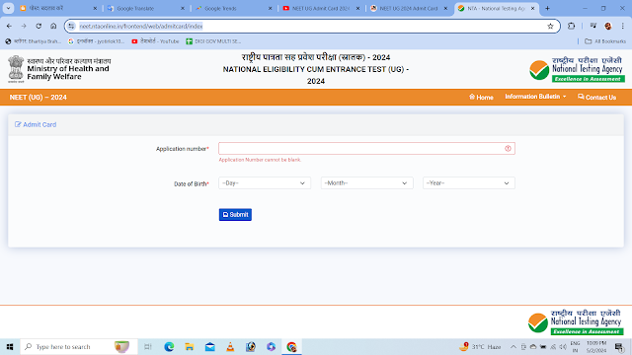Open the Chrome profile avatar

click(608, 26)
